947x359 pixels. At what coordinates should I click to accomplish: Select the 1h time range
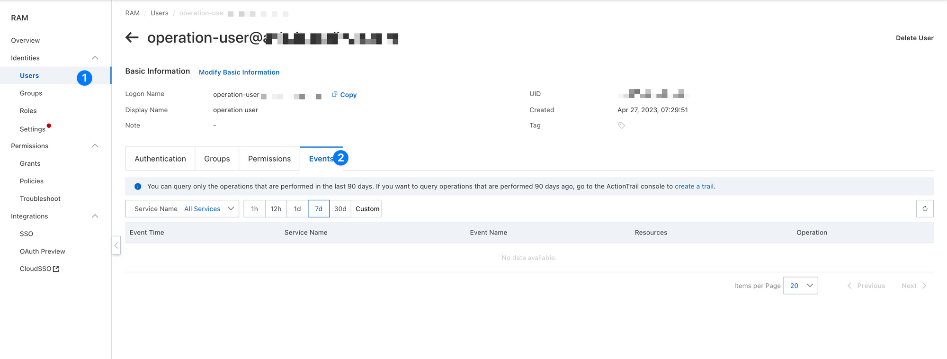click(x=254, y=209)
